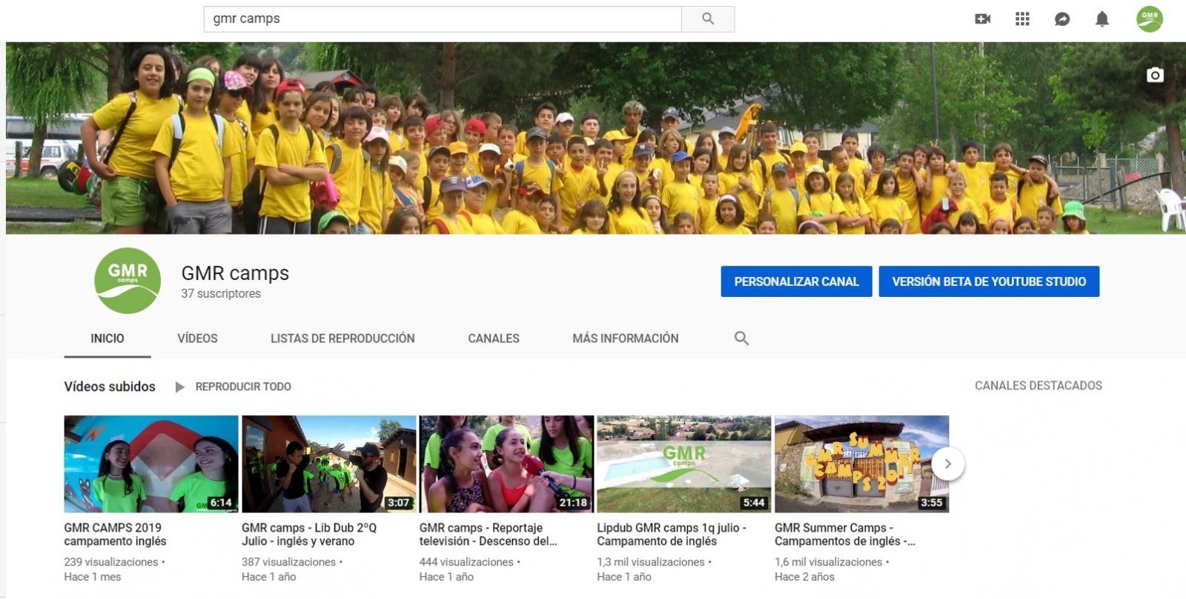Click the PERSONALIZAR CANAL button
1186x599 pixels.
[796, 281]
